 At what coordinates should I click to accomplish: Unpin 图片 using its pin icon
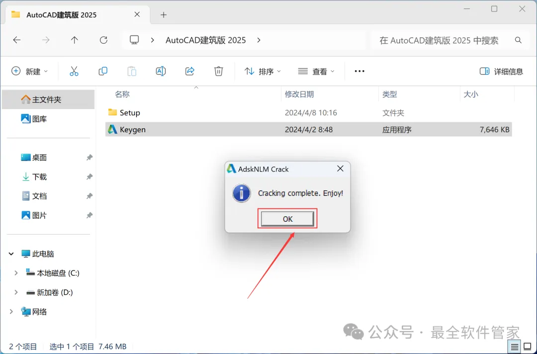pos(89,215)
